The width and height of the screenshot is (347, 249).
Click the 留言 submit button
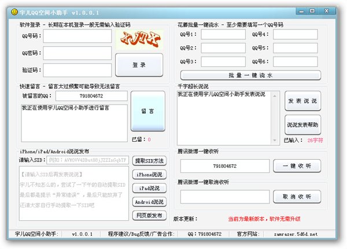click(x=148, y=111)
